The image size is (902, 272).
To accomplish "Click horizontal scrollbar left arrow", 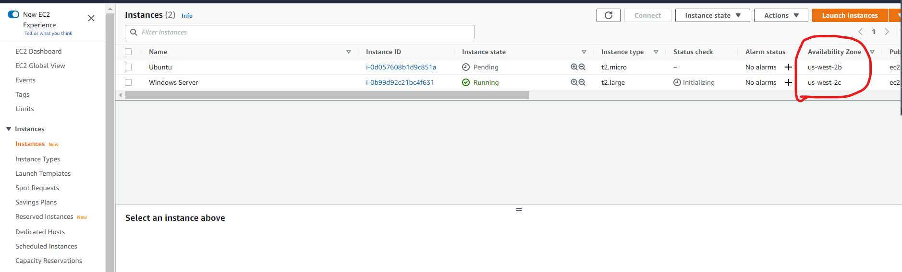I will click(x=121, y=95).
